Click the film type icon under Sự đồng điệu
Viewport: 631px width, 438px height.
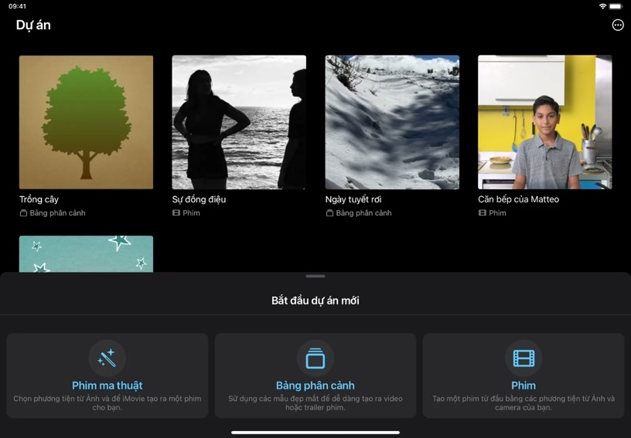[176, 213]
